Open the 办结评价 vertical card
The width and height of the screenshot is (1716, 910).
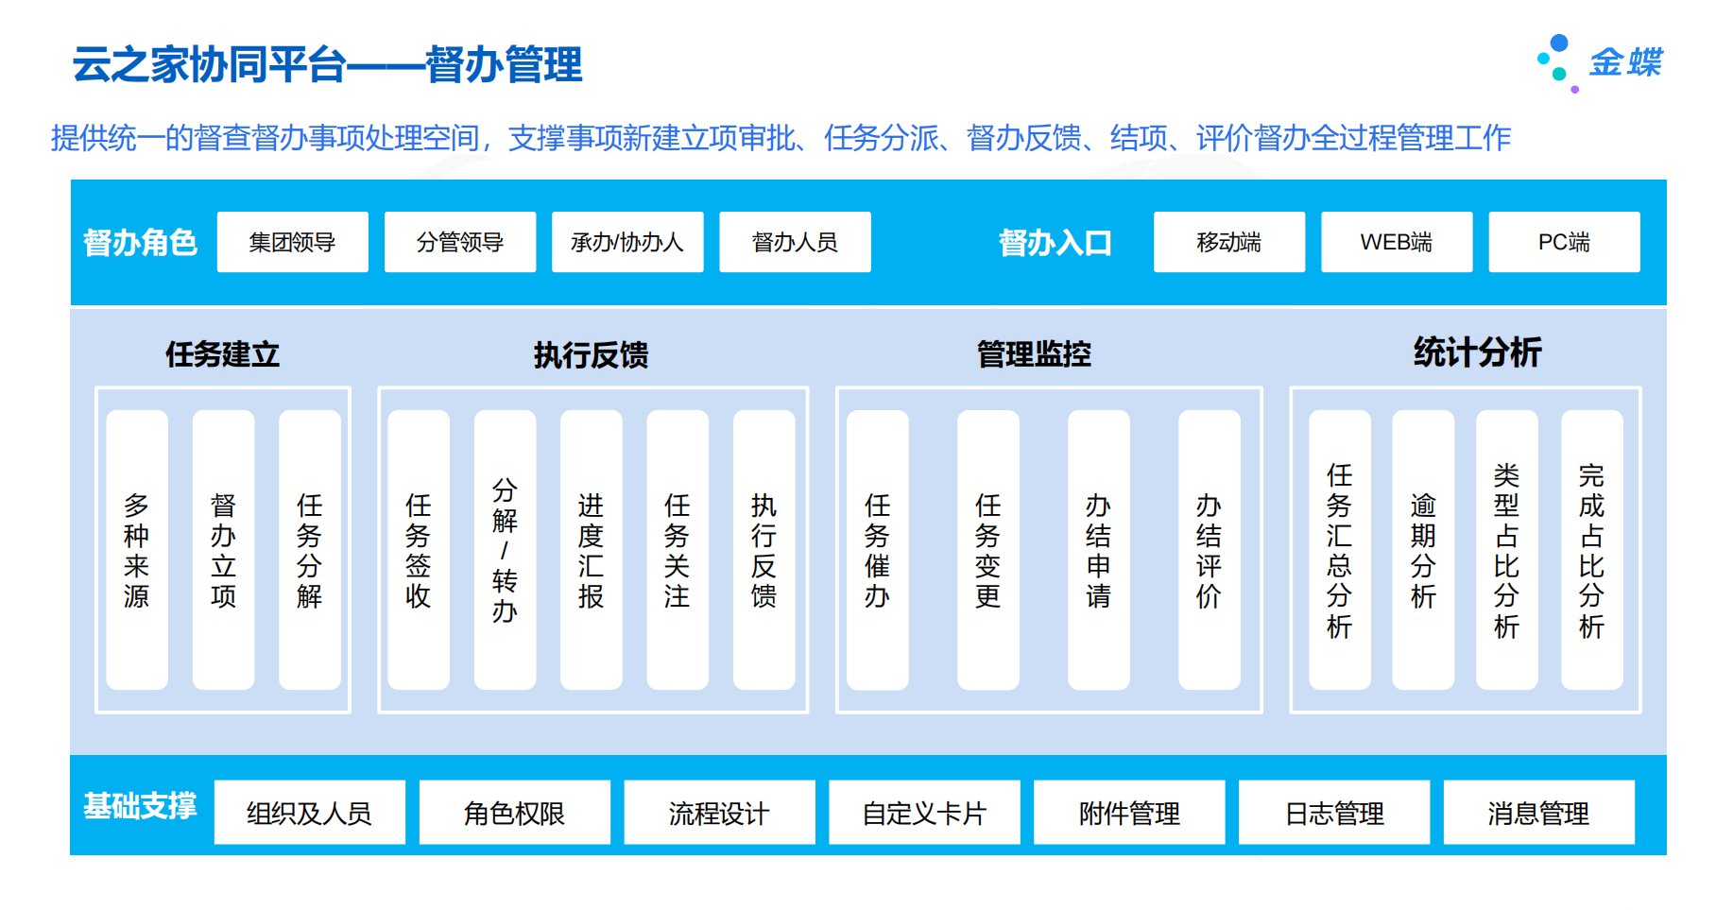click(1209, 549)
